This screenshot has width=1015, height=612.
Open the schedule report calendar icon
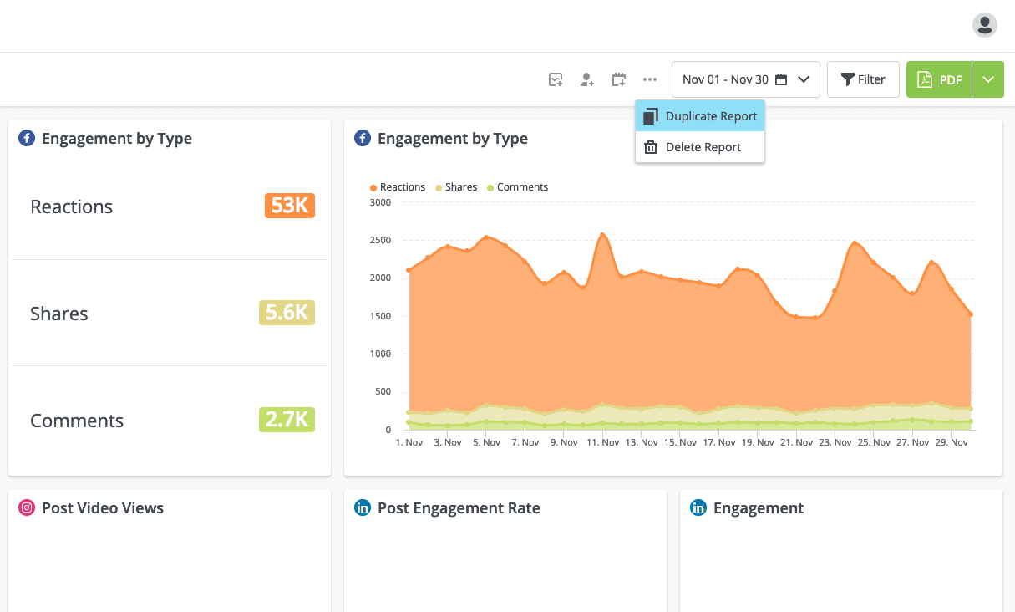(x=619, y=79)
